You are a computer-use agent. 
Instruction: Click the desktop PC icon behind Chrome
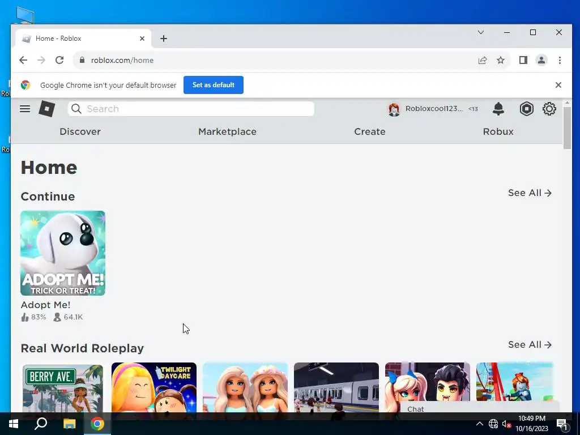coord(25,15)
